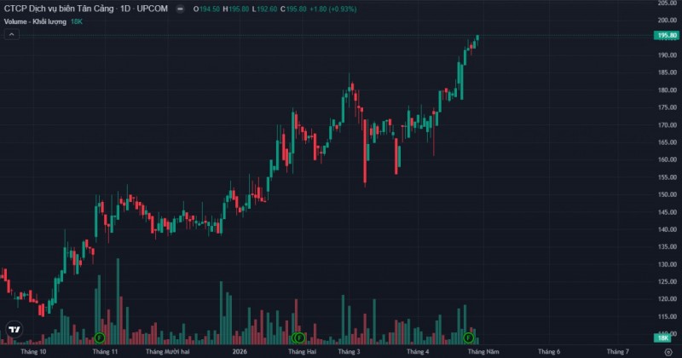Click the current price label 195.80 on the price axis
Image resolution: width=682 pixels, height=358 pixels.
coord(666,35)
